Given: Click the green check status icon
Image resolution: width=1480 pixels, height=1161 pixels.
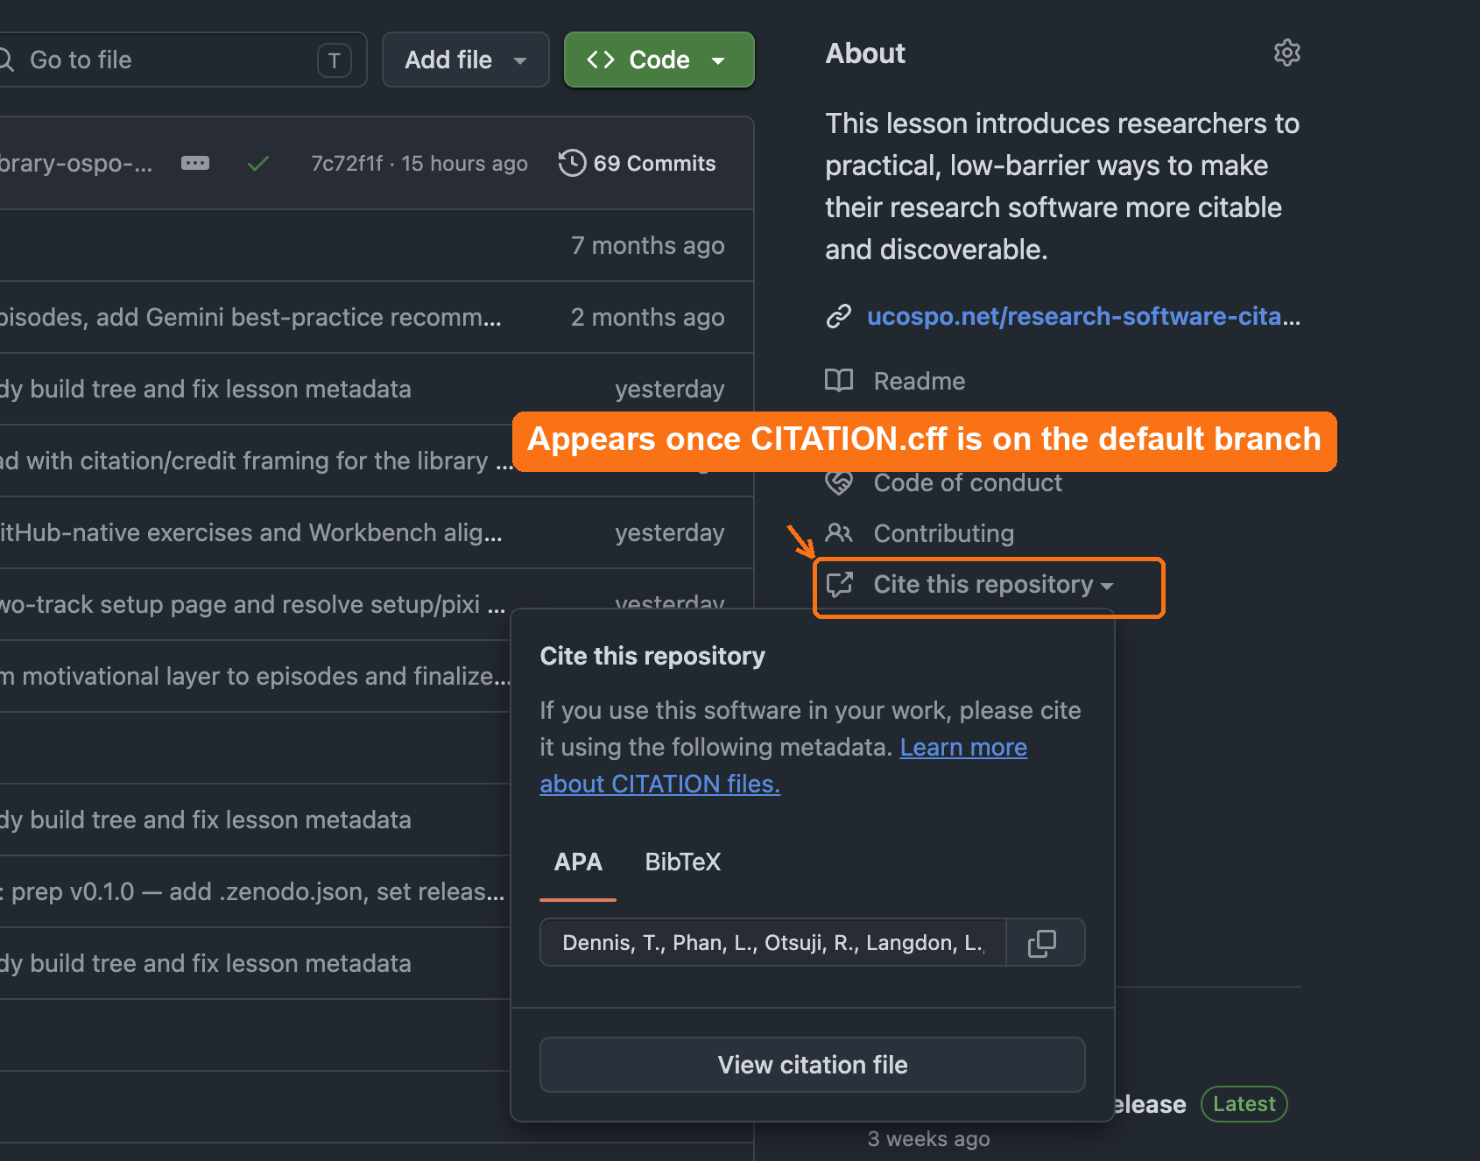Looking at the screenshot, I should (257, 164).
